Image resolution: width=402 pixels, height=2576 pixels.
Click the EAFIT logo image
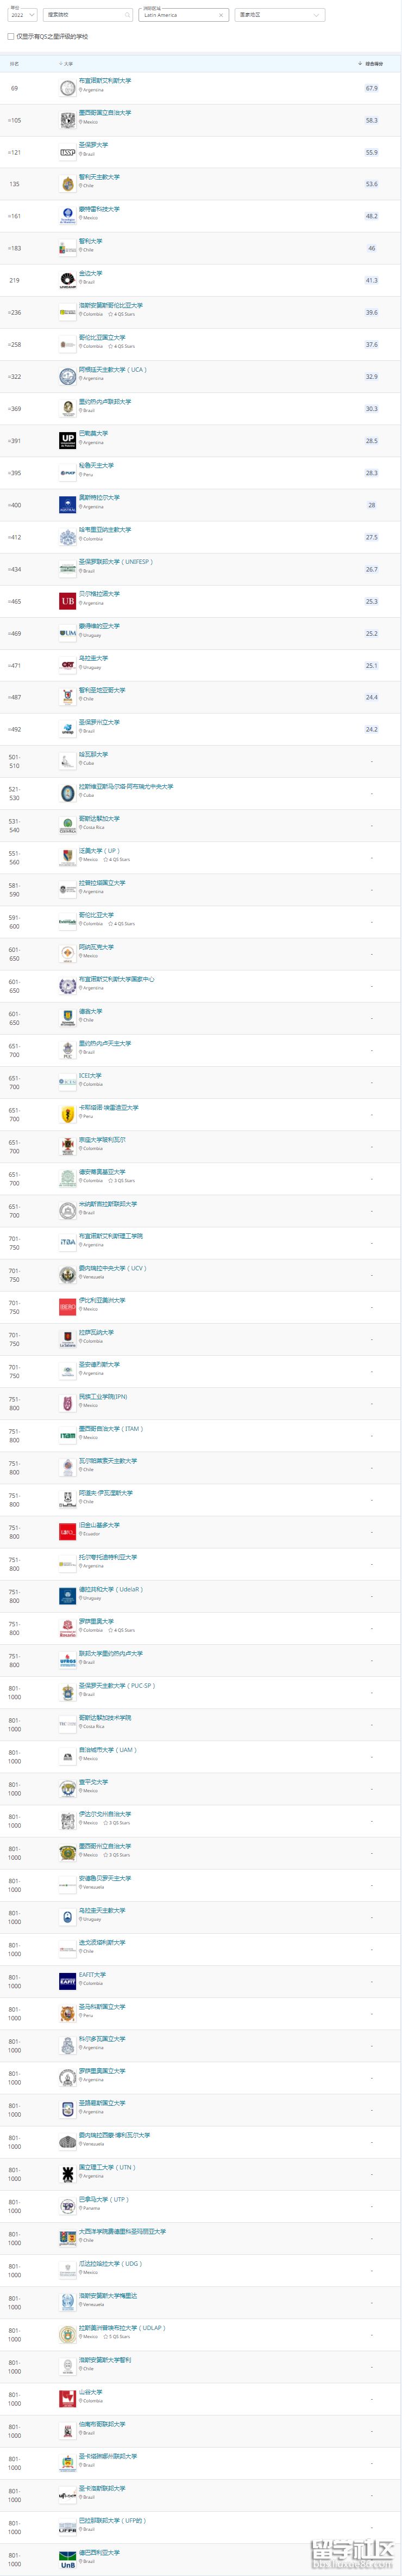point(68,1981)
